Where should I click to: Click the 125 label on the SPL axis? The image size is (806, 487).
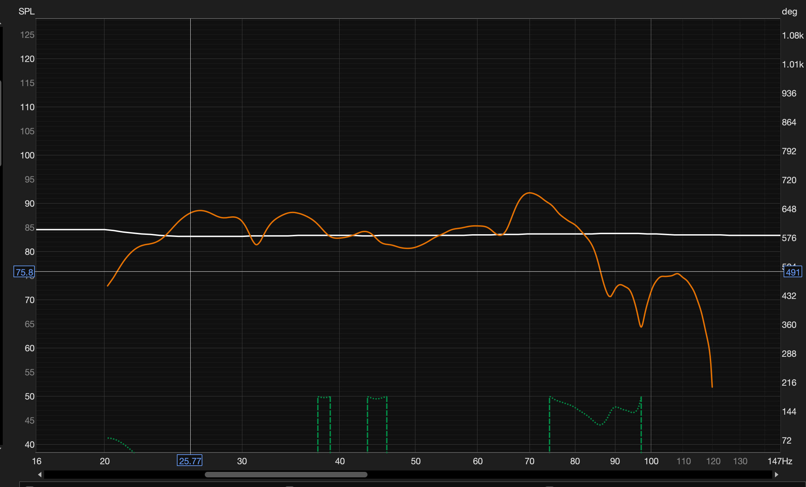27,35
